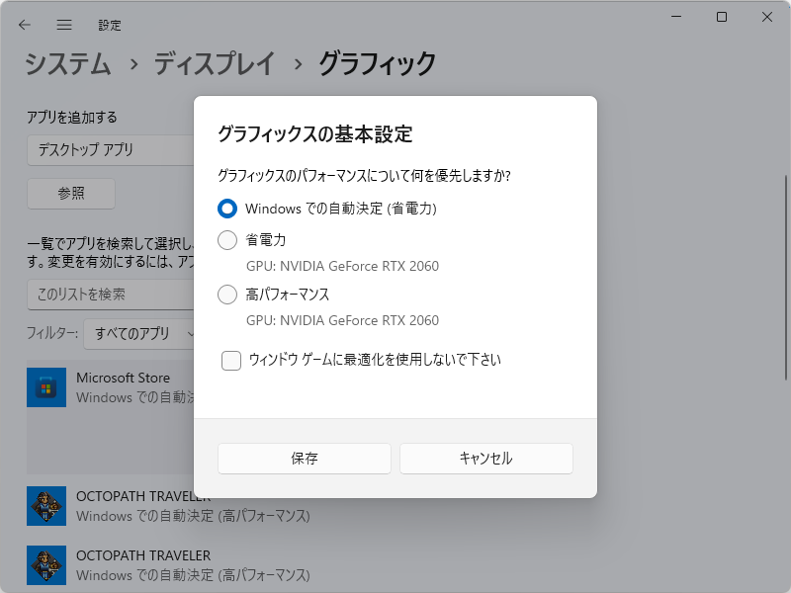Select the 省電力 radio button
Viewport: 791px width, 593px height.
(228, 240)
